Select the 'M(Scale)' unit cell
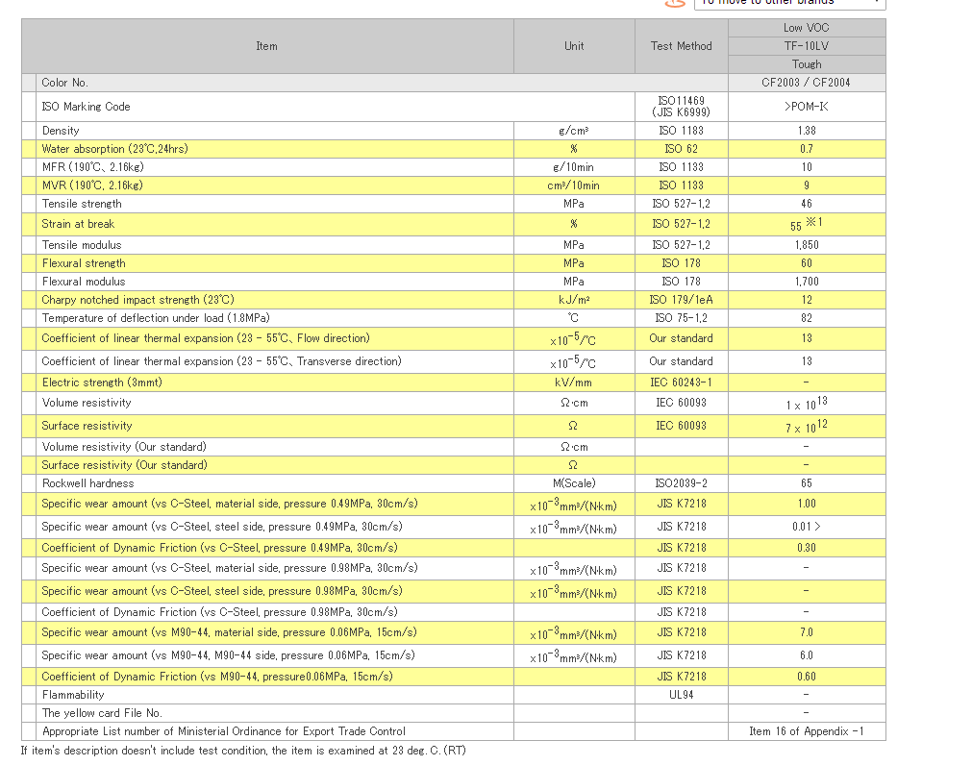Screen dimensions: 972x765 574,483
